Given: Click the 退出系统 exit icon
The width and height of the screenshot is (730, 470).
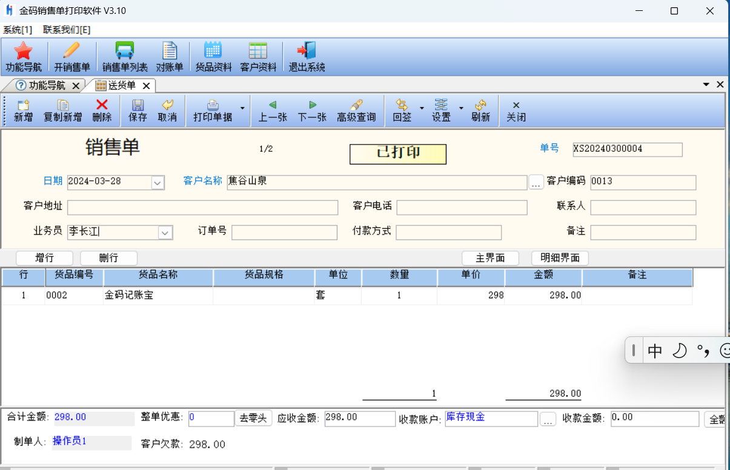Looking at the screenshot, I should coord(307,52).
